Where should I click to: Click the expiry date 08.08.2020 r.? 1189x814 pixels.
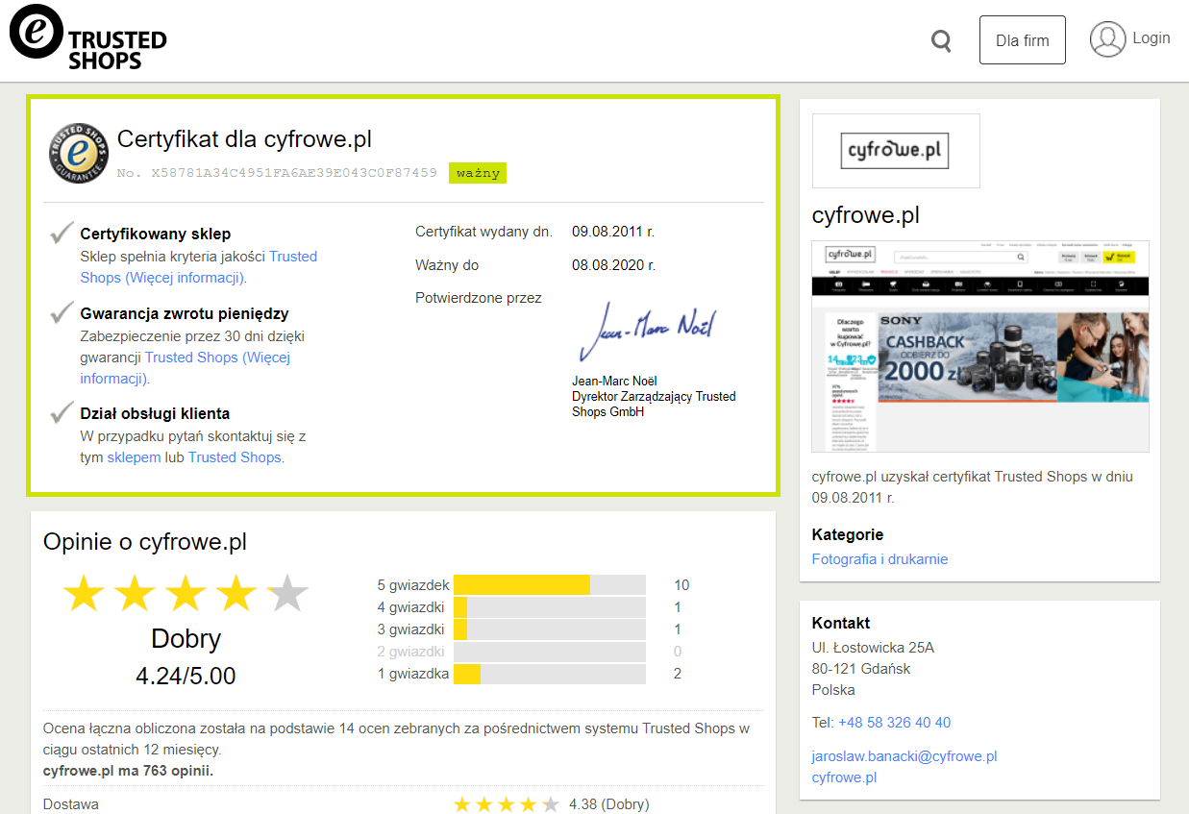pos(613,265)
